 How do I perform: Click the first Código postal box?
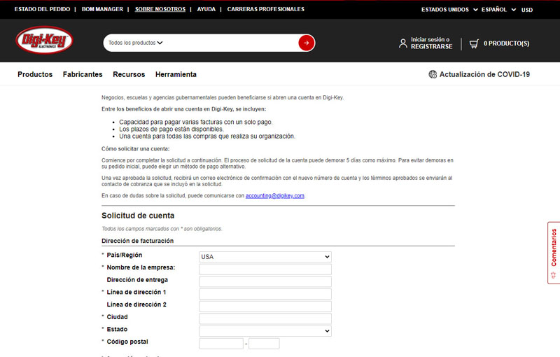(220, 344)
